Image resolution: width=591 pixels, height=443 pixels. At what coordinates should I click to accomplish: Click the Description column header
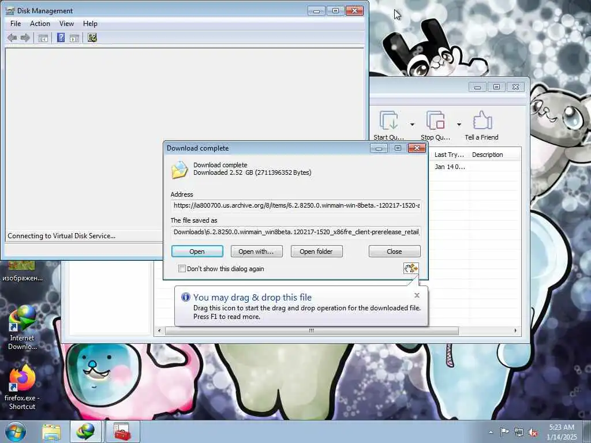[x=487, y=155]
